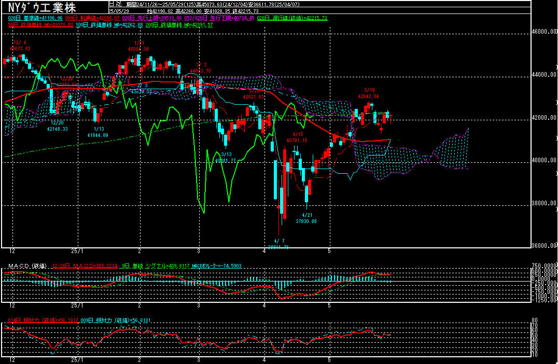
Task: Click the 1/31 high price label
Action: point(138,46)
